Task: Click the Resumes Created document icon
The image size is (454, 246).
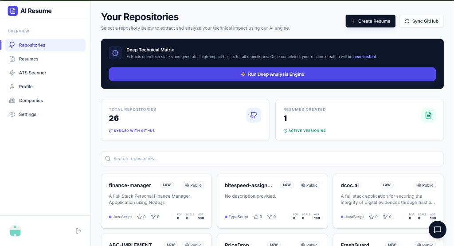Action: tap(428, 115)
